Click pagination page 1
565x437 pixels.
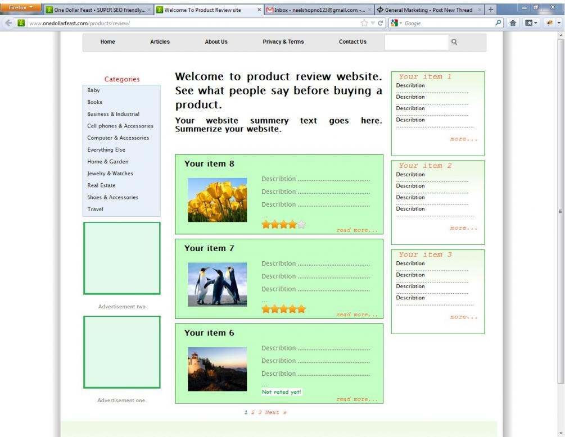246,412
